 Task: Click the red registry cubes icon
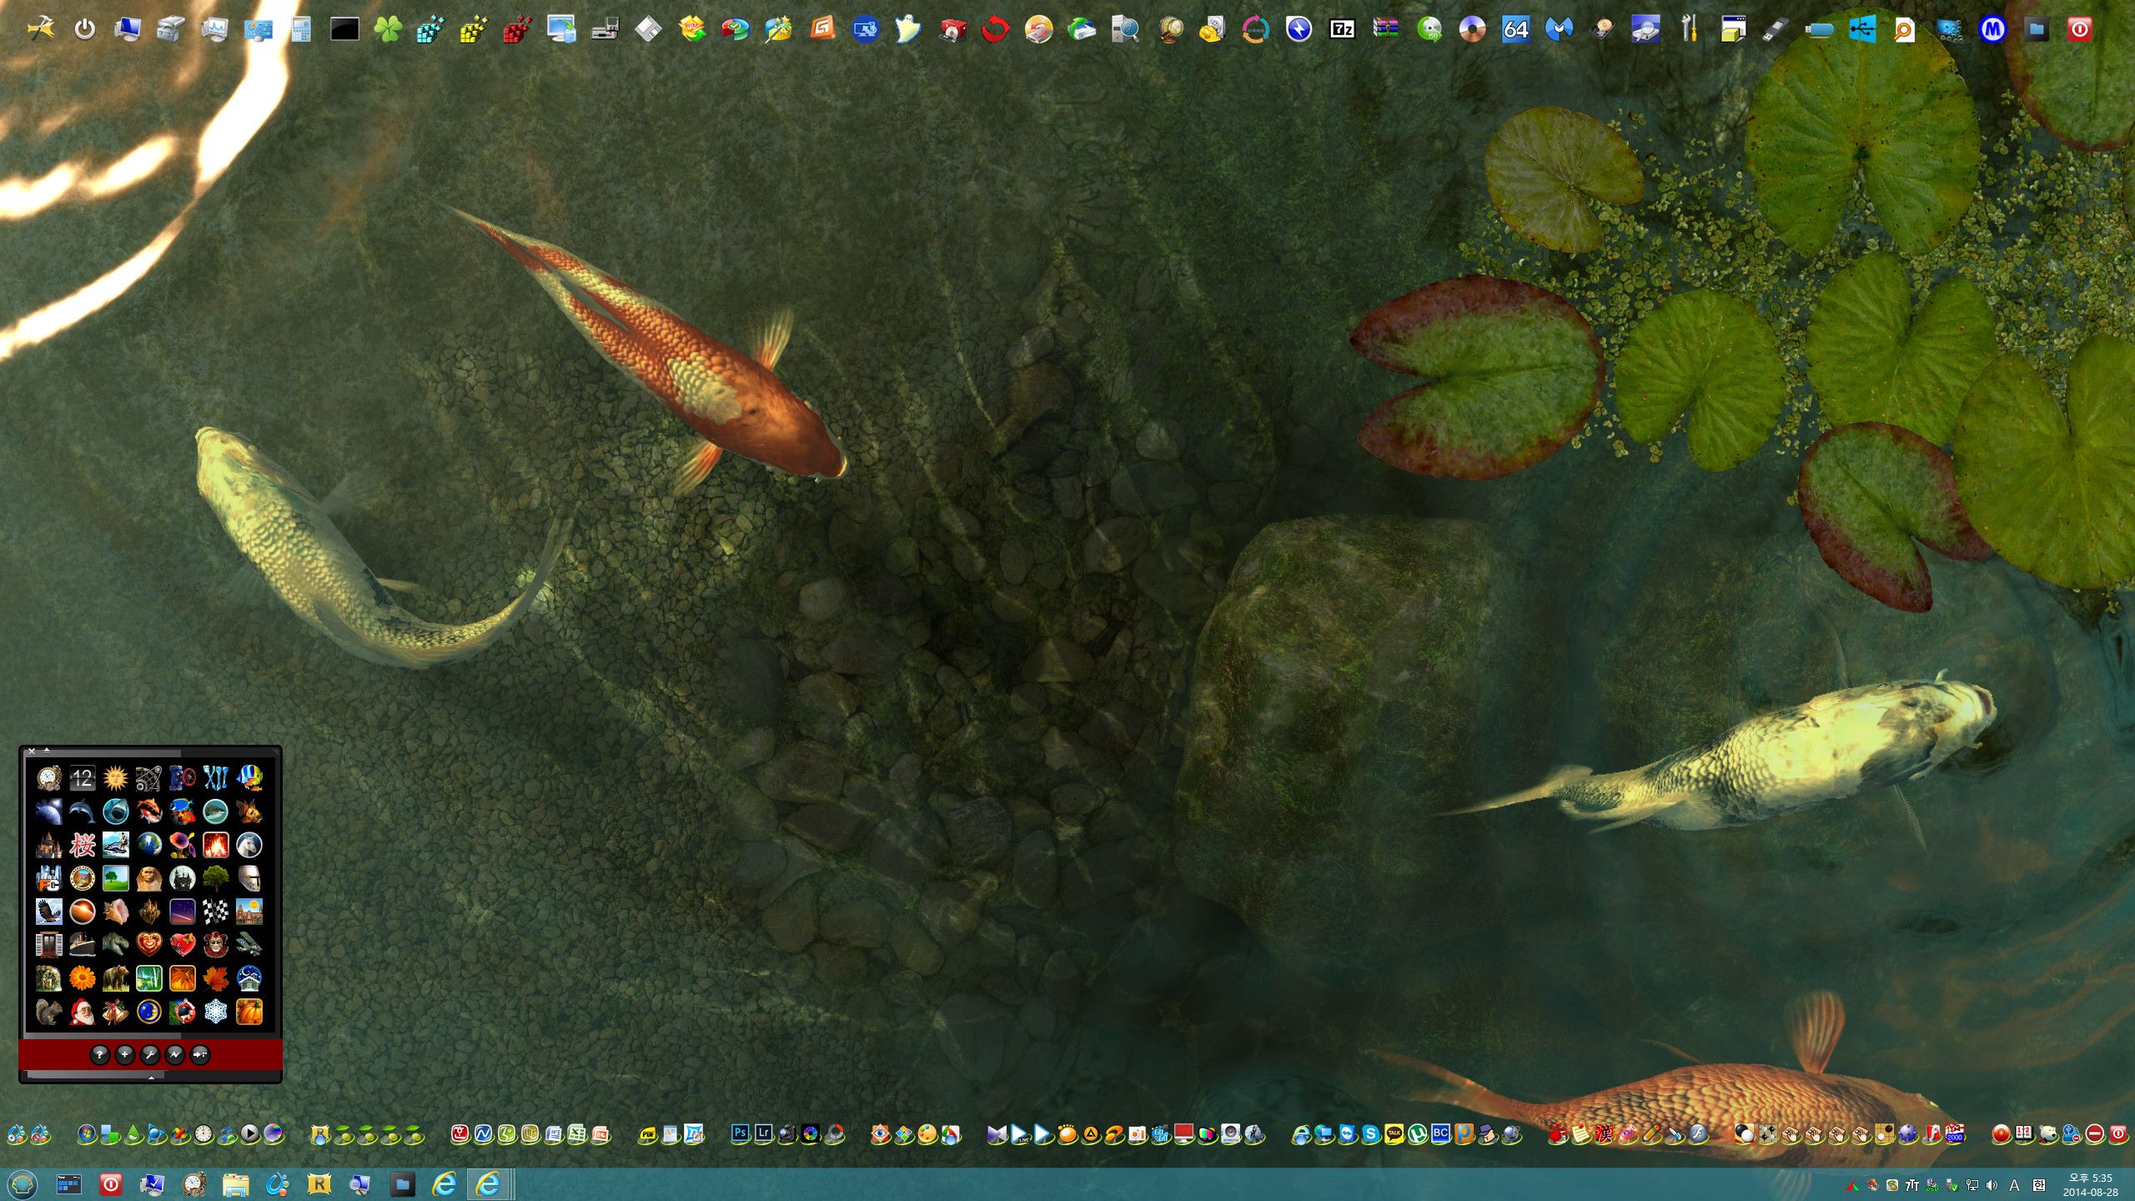[518, 29]
